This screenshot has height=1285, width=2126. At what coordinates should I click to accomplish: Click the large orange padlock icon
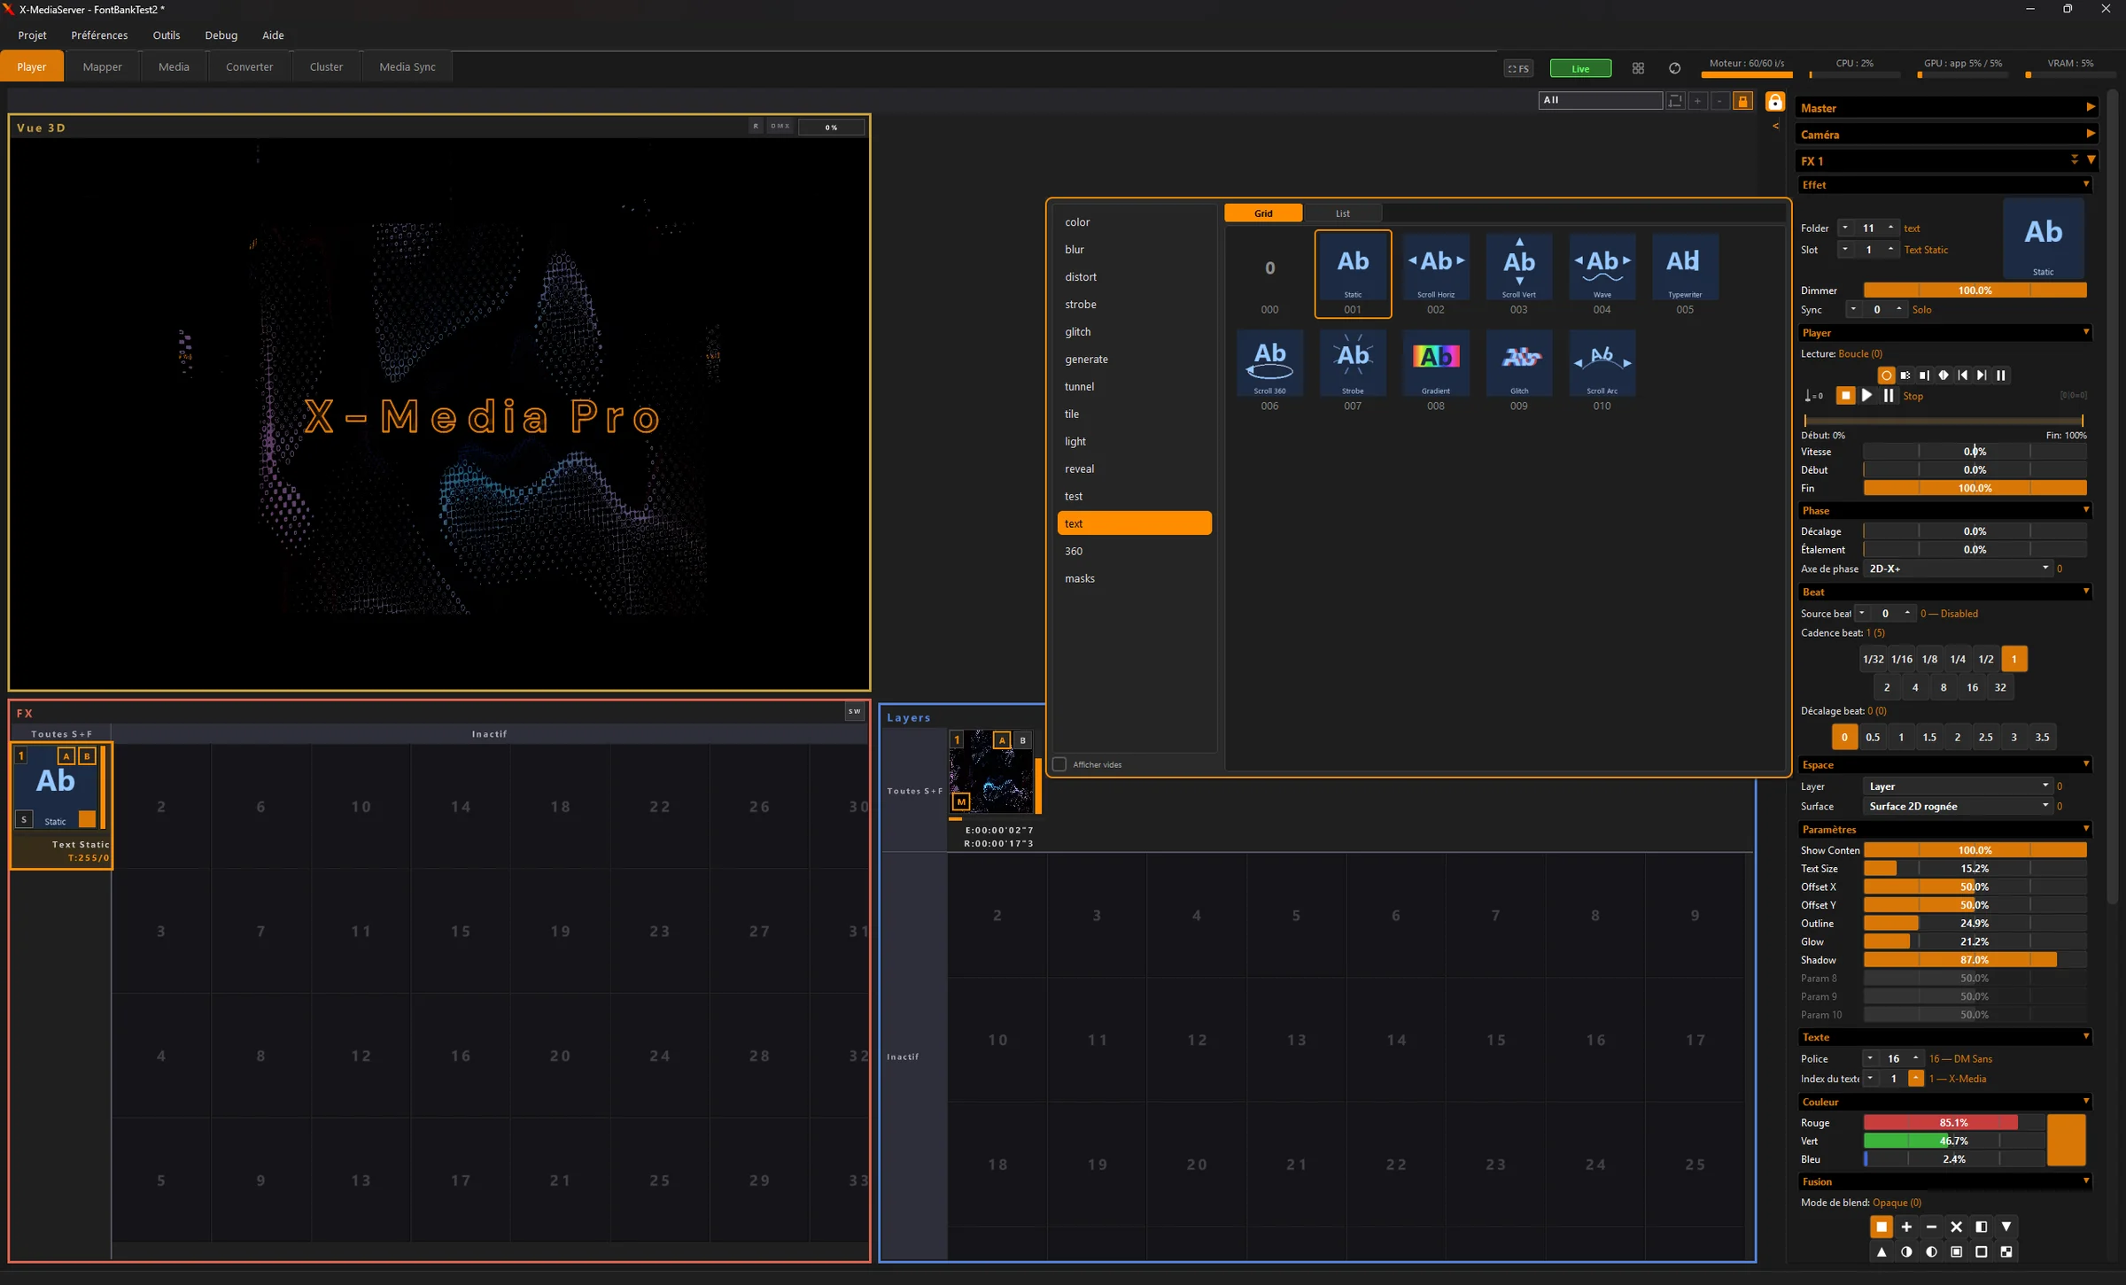pyautogui.click(x=1774, y=102)
